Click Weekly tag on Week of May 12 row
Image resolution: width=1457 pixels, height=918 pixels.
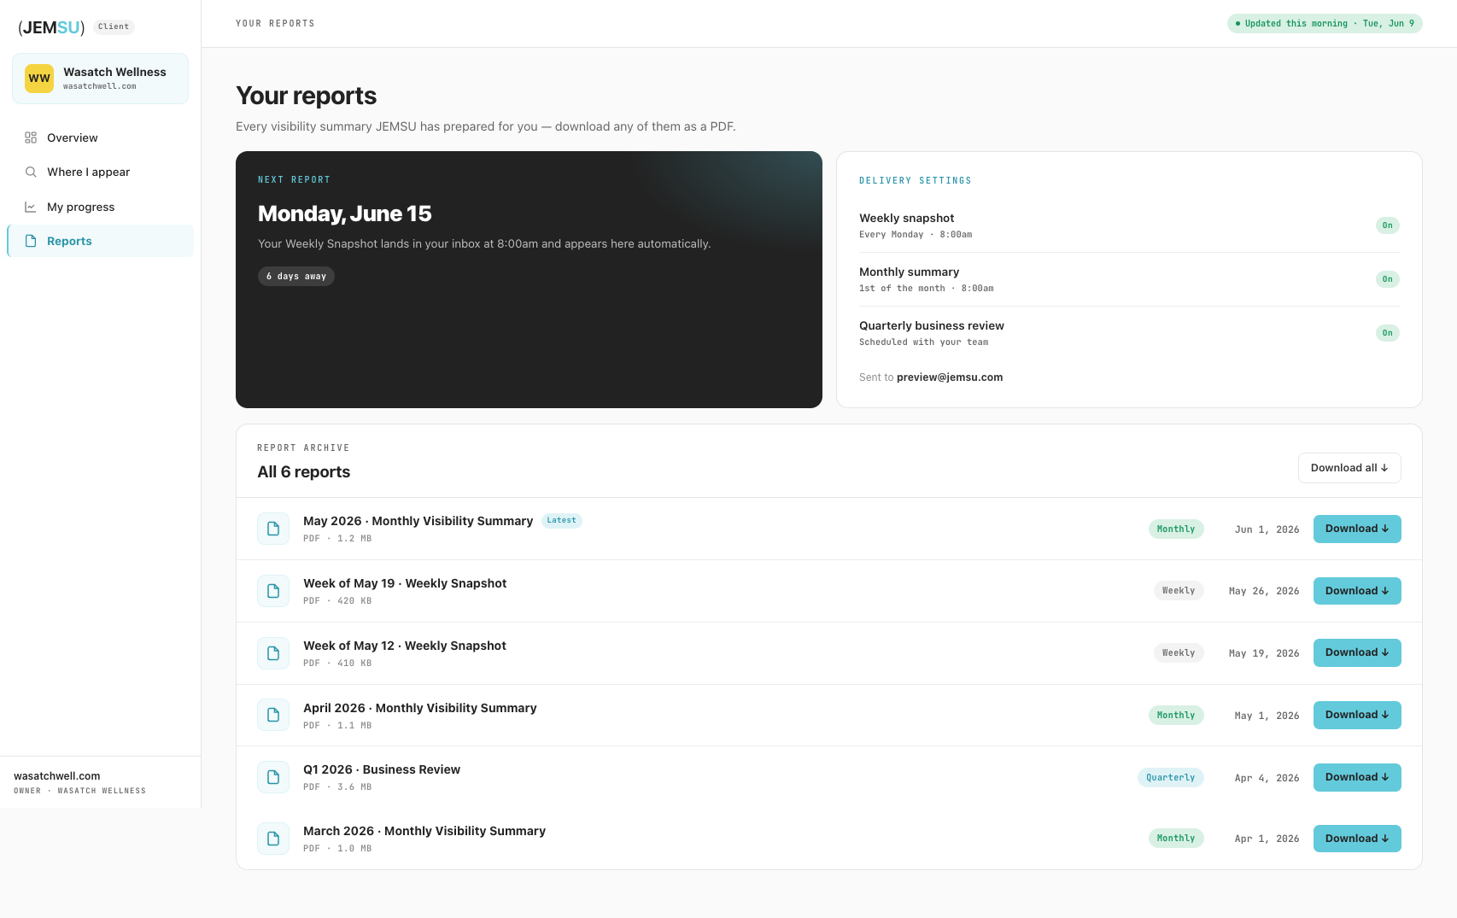1179,652
